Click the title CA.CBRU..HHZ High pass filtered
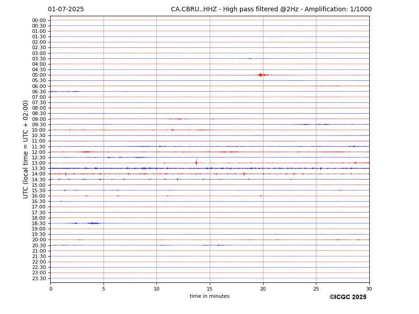 tap(271, 9)
